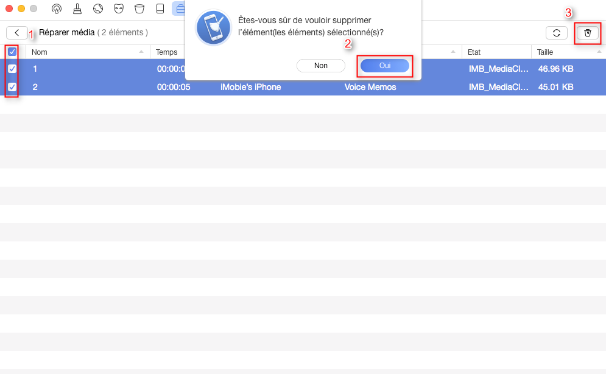Open the globe internet clean icon

(98, 9)
